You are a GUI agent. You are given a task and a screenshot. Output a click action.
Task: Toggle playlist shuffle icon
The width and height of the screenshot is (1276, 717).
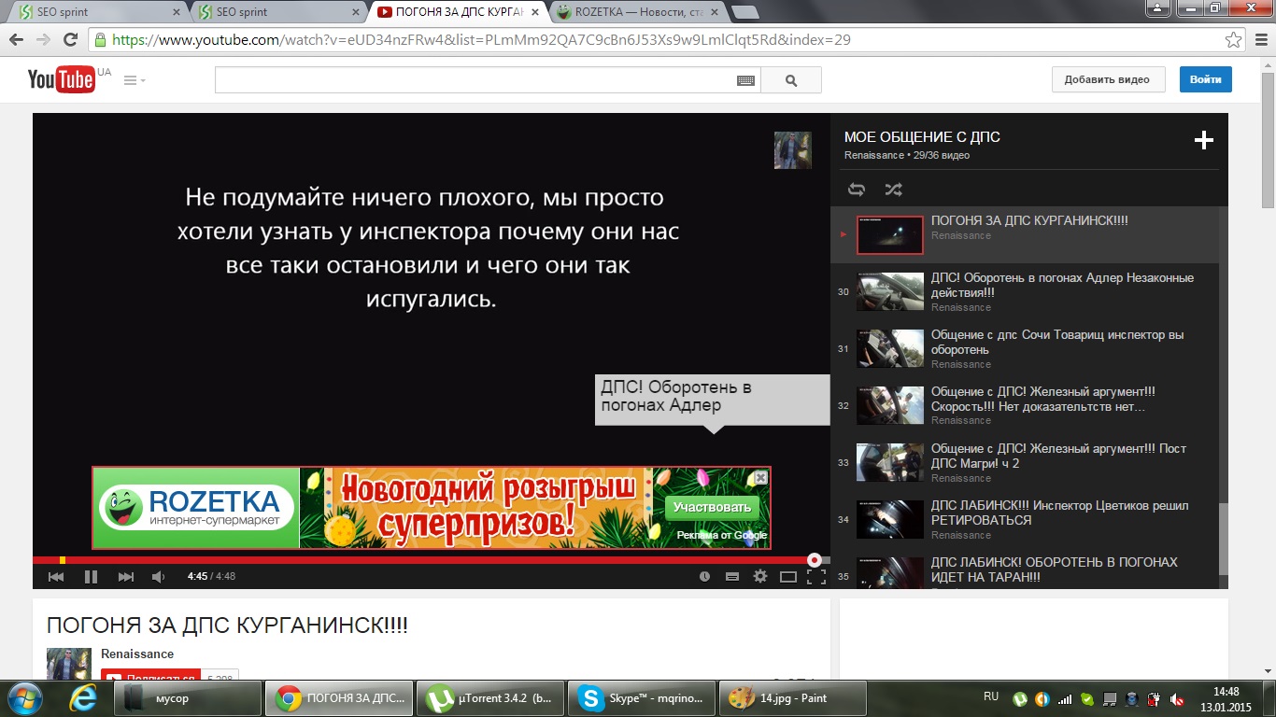894,190
